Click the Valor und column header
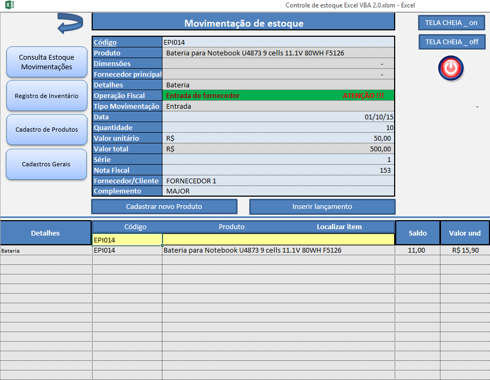The image size is (490, 380). coord(464,233)
